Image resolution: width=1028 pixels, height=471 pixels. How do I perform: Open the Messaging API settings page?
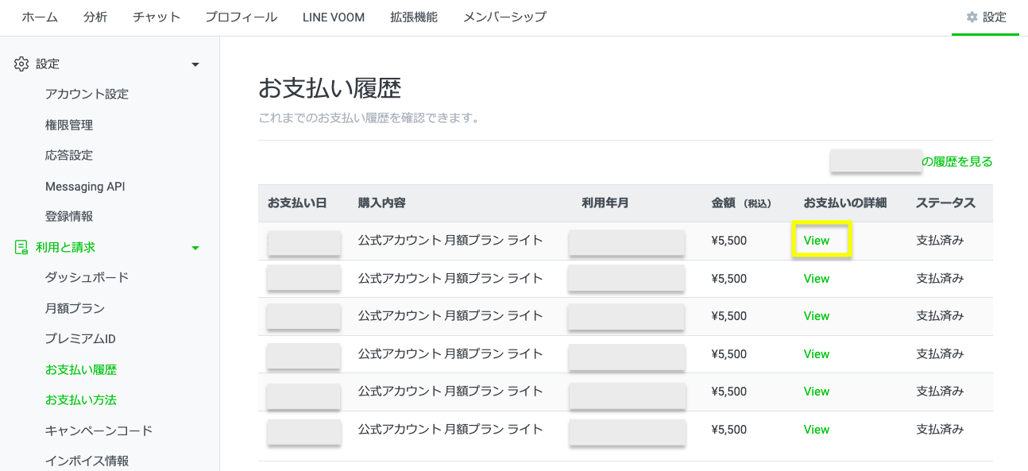(x=85, y=186)
